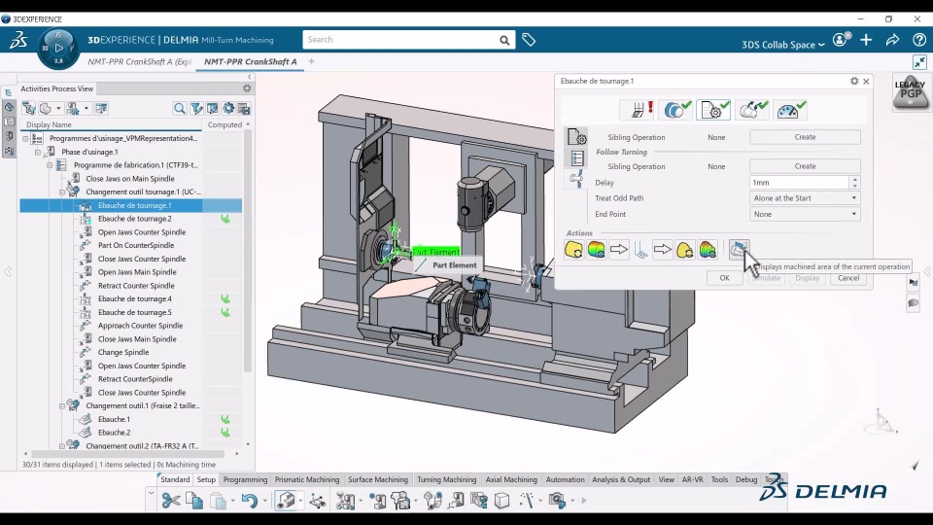Click Create for first Sibling Operation
This screenshot has height=525, width=933.
(805, 137)
